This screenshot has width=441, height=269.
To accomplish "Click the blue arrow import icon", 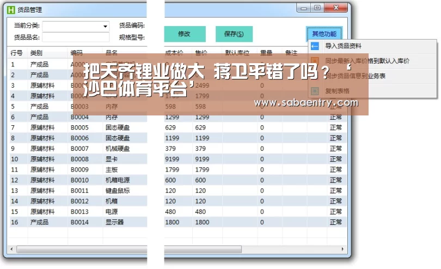I will (315, 46).
